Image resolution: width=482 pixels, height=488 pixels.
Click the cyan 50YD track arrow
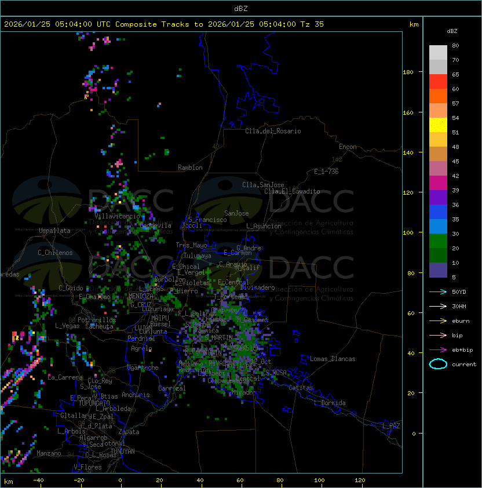(x=438, y=292)
